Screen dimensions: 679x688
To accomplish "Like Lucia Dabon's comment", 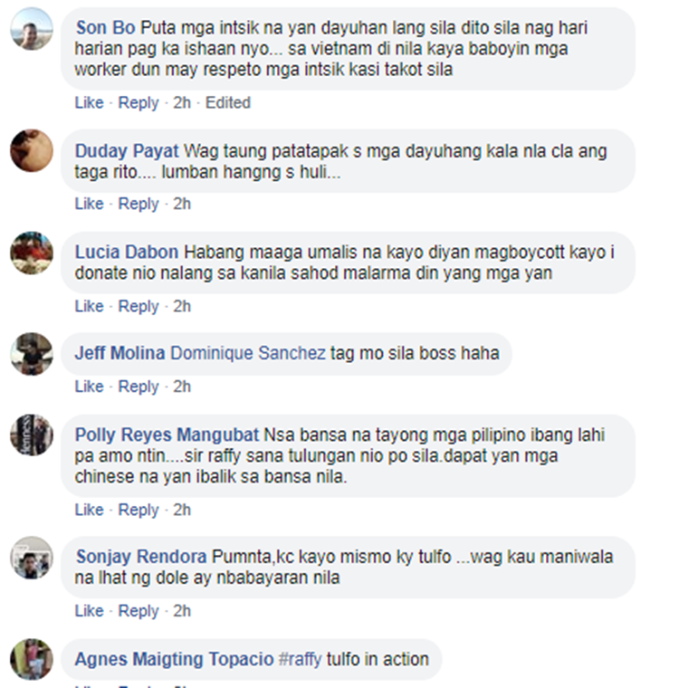I will (89, 306).
